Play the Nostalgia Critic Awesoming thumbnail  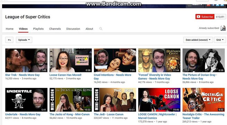(203, 100)
